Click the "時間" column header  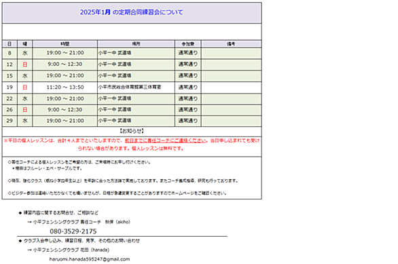[65, 44]
